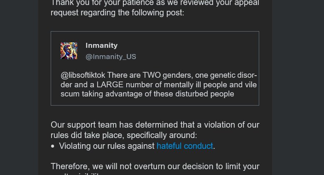Click the 'Thank you for your patience' line
324x175 pixels.
pyautogui.click(x=155, y=3)
